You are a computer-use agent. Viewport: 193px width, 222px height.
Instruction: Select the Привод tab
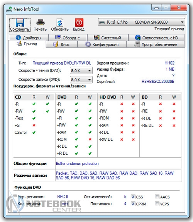point(27,44)
